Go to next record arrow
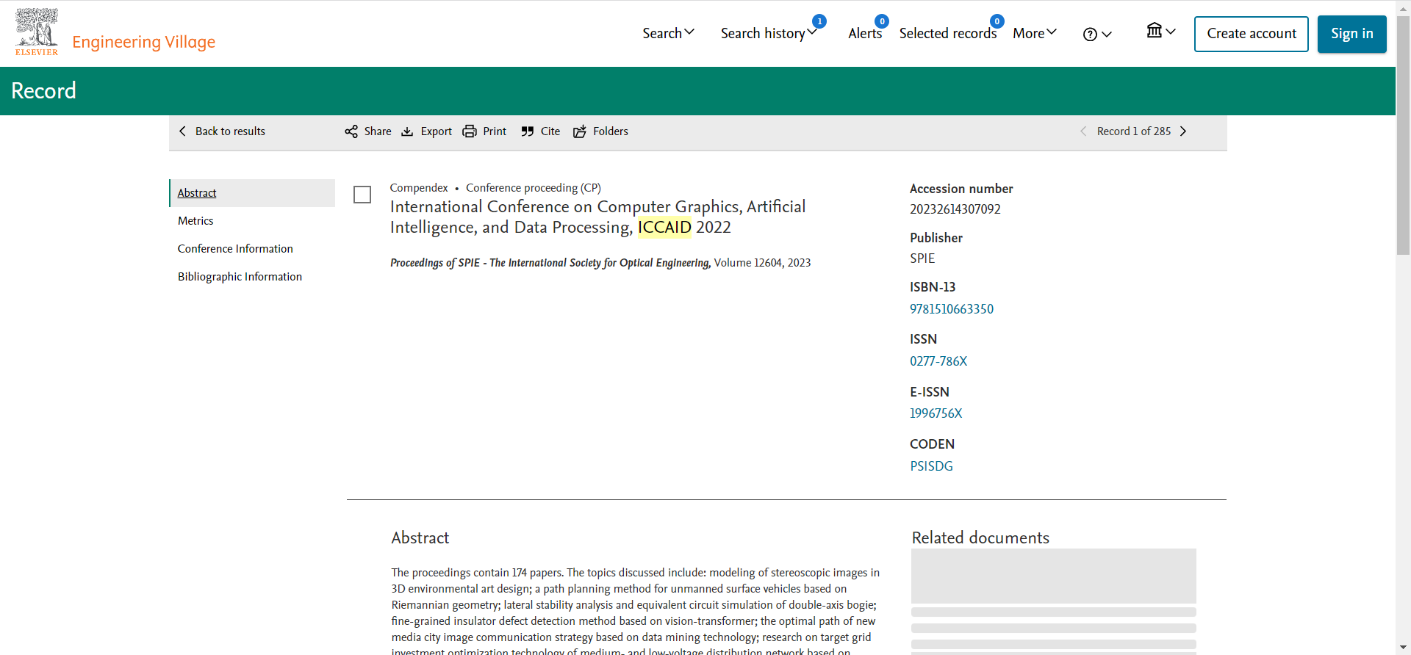Screen dimensions: 1411x655 [1183, 131]
